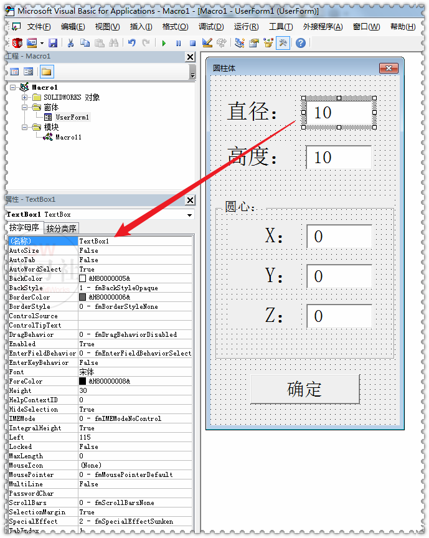Click the Cut scissors icon
429x538 pixels.
[x=71, y=43]
